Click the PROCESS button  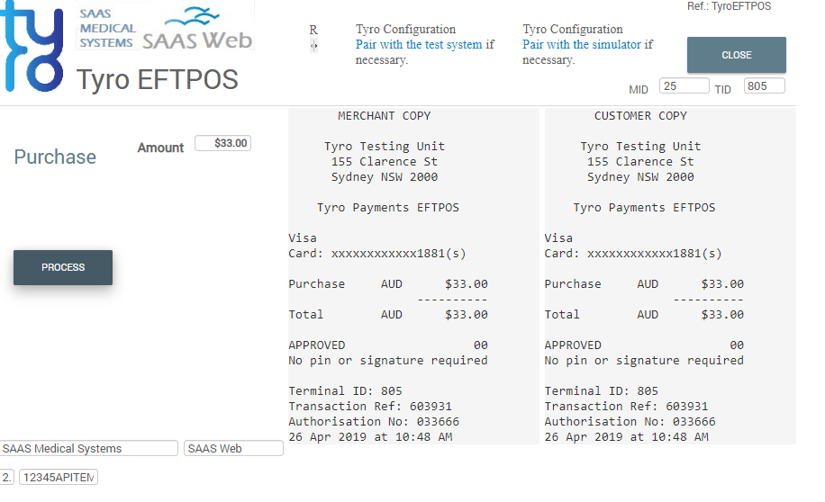(63, 267)
